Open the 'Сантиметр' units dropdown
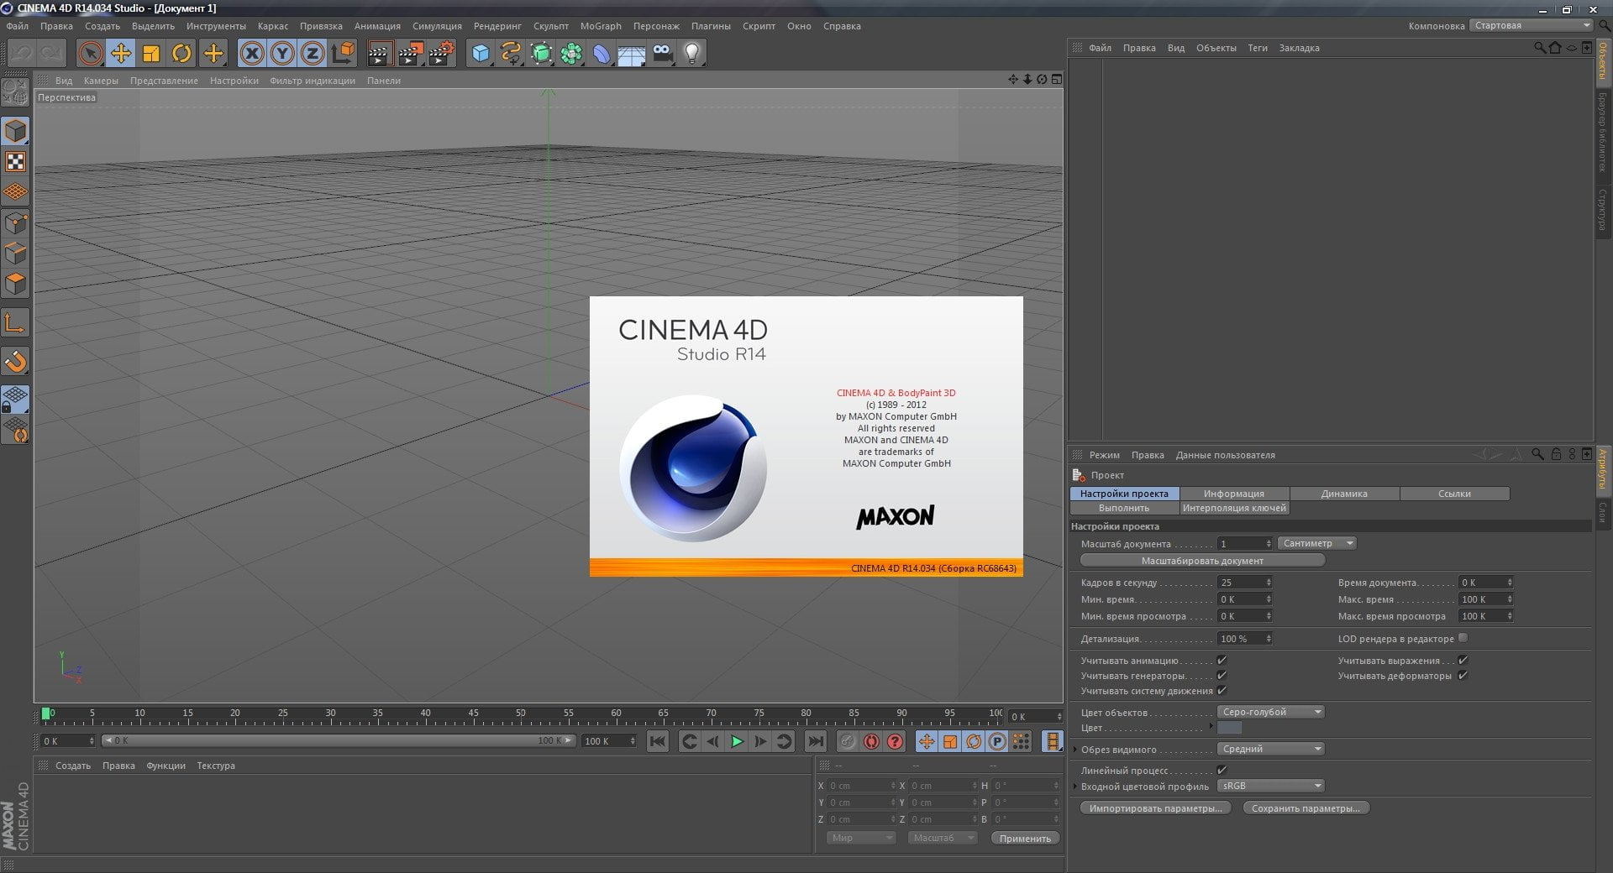 [1317, 543]
